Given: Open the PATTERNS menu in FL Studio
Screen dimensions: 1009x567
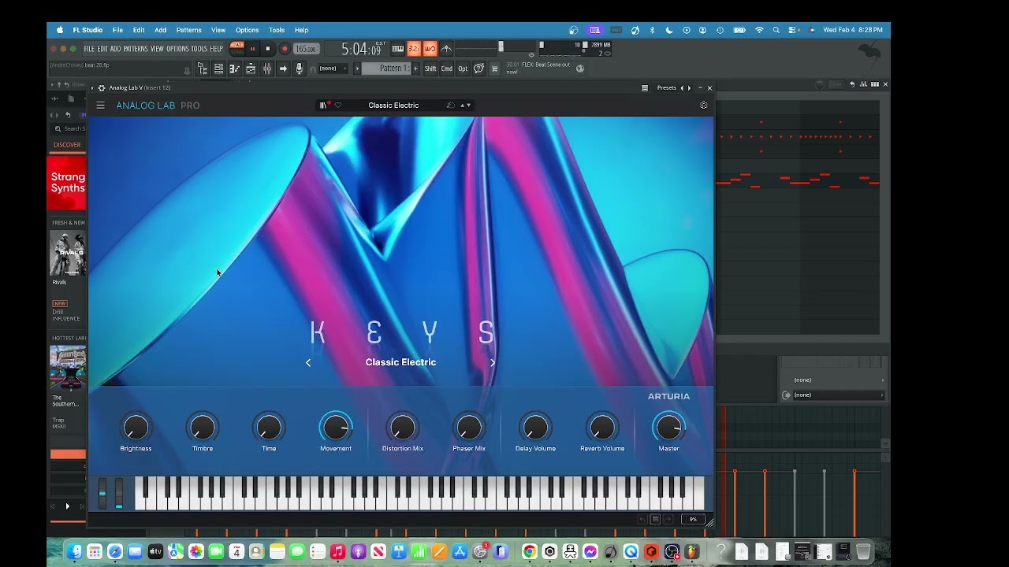Looking at the screenshot, I should pyautogui.click(x=136, y=49).
